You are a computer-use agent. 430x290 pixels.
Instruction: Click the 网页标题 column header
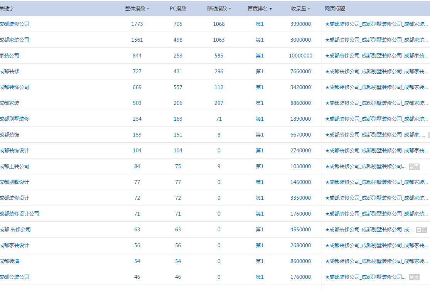[x=335, y=8]
